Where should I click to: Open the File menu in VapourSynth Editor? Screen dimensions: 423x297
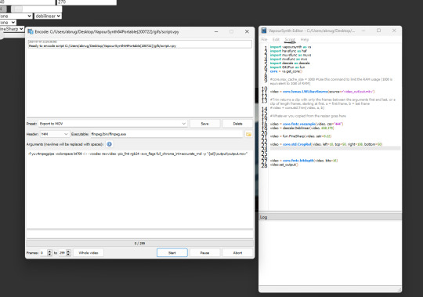(x=264, y=39)
